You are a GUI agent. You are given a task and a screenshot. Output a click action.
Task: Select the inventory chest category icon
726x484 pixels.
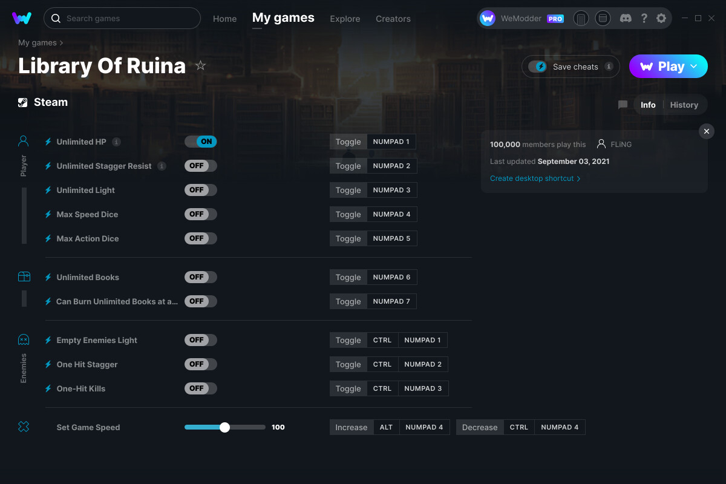[24, 277]
